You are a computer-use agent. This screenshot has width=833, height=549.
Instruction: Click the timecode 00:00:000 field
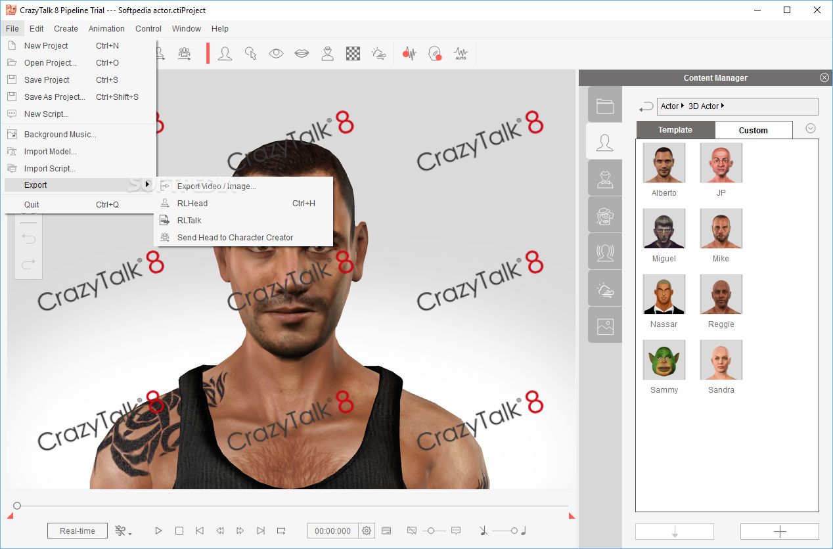click(333, 531)
